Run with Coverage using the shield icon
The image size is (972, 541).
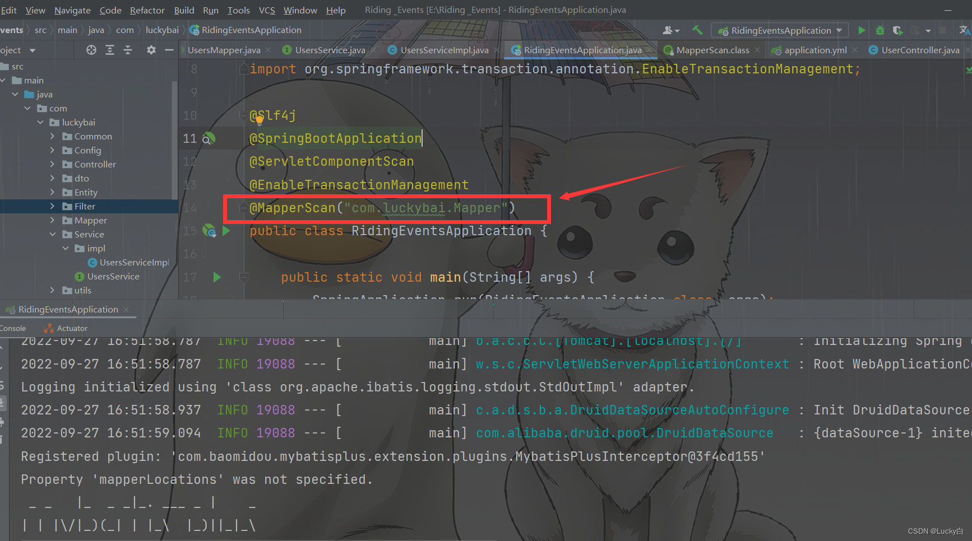(x=897, y=30)
